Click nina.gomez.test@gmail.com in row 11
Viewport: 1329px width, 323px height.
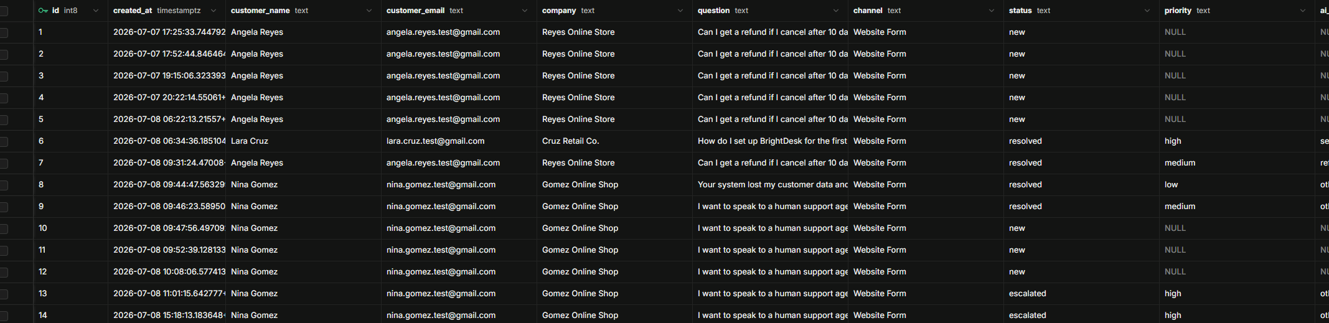[x=459, y=250]
